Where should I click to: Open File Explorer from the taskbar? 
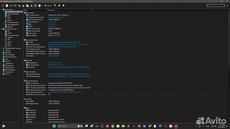click(123, 126)
